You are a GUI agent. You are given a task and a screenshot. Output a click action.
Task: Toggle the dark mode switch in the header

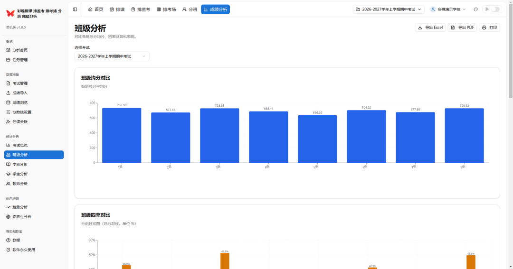[495, 9]
